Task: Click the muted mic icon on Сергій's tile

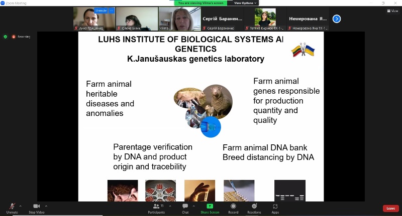Action: pyautogui.click(x=205, y=29)
